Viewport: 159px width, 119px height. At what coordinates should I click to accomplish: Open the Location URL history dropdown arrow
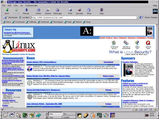137,18
